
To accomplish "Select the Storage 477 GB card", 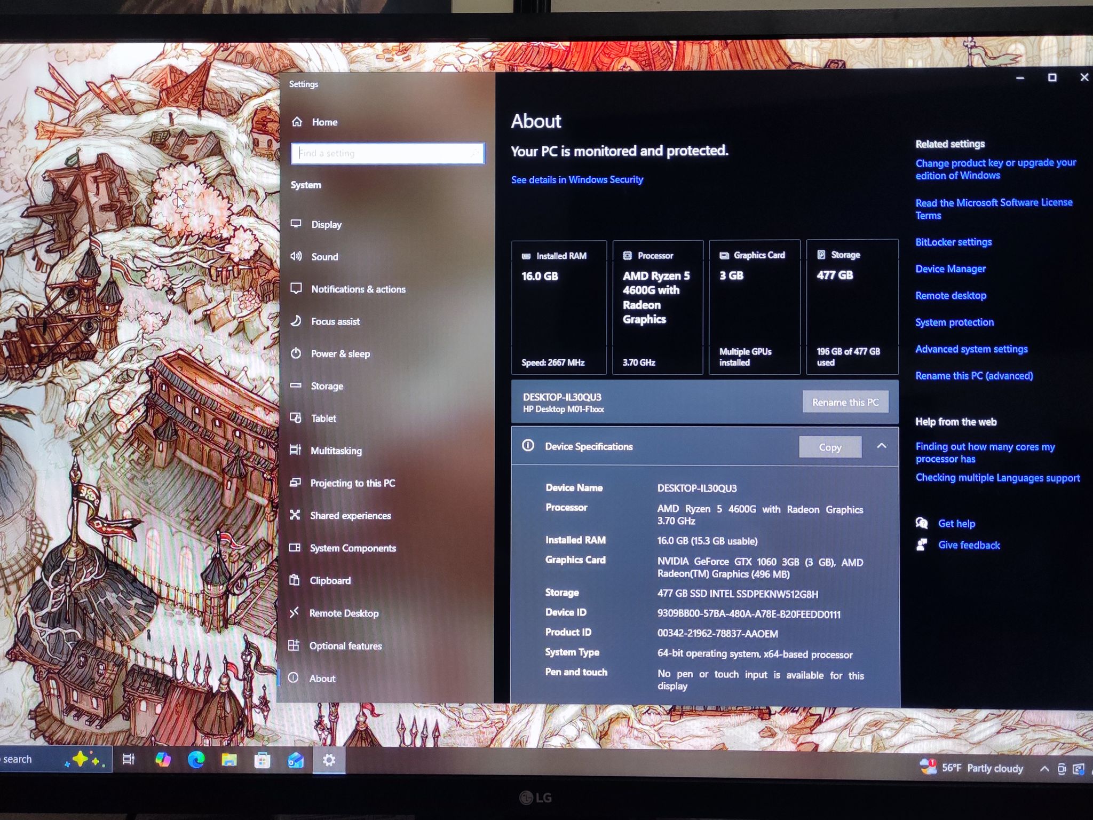I will point(852,307).
